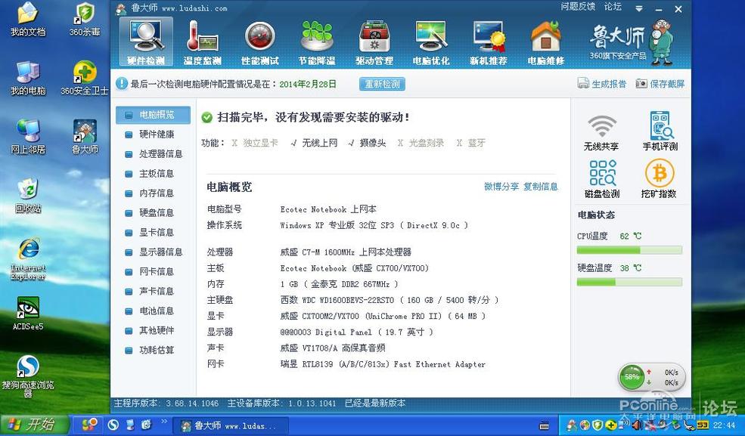Screen dimensions: 745x436
Task: Click network card value 瑞昱 RTL8139
Action: tap(383, 364)
